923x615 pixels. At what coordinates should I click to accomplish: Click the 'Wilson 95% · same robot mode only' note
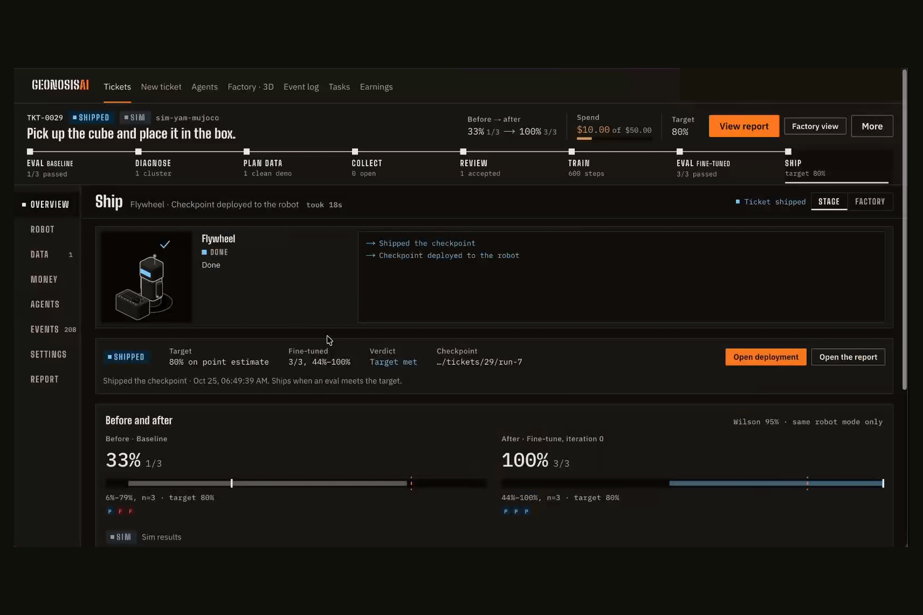[x=808, y=422]
